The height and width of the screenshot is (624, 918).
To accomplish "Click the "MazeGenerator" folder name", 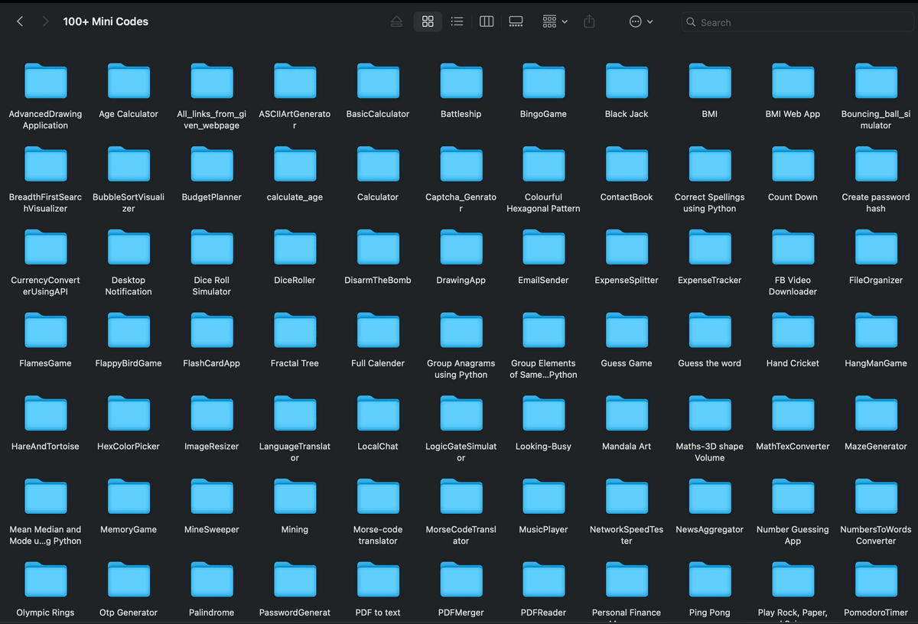I will pos(876,447).
